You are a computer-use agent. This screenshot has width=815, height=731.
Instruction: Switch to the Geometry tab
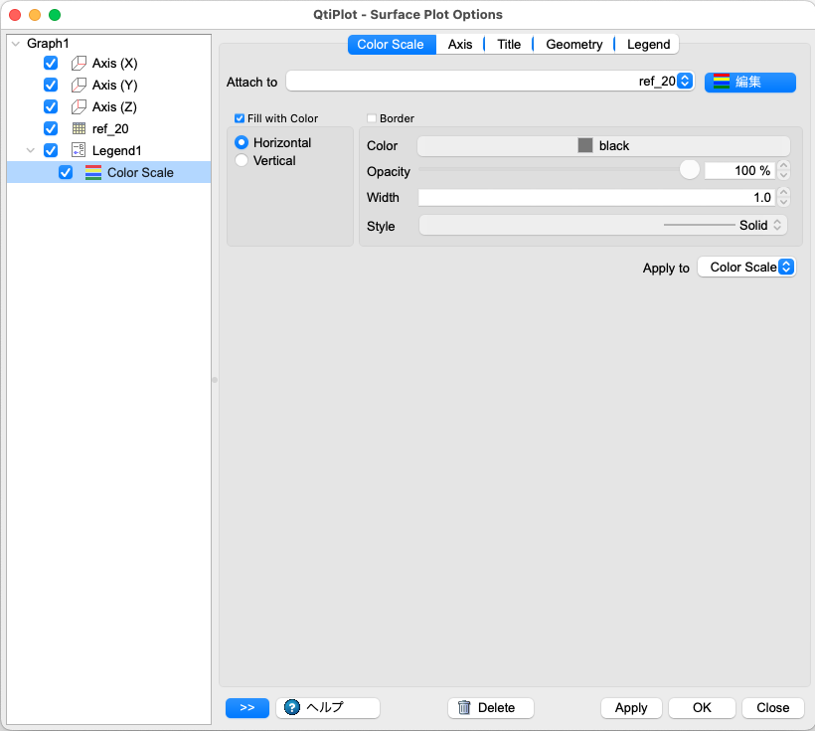(573, 44)
